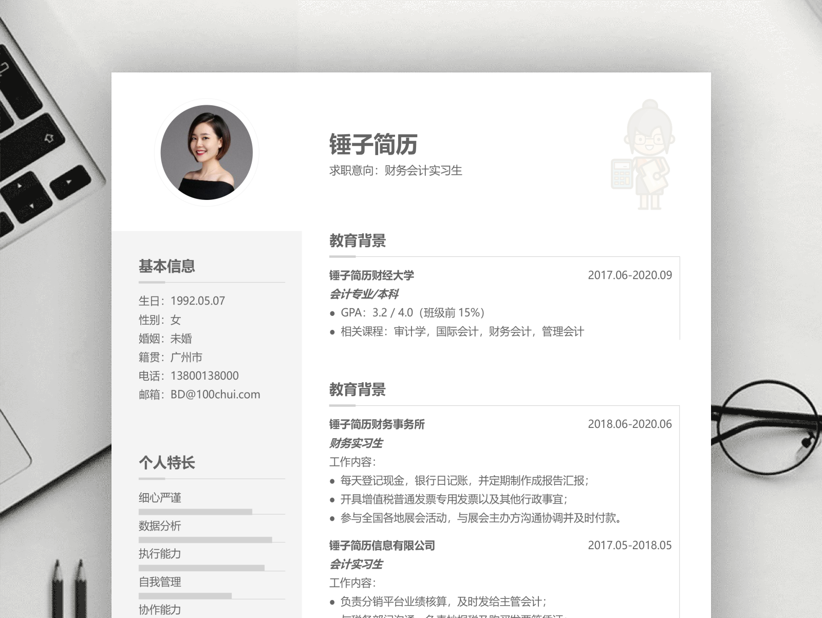Click the second 教育背景 heading above work experience
Image resolution: width=822 pixels, height=618 pixels.
pos(358,389)
